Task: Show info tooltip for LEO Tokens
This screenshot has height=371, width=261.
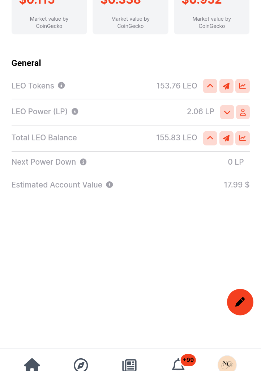Action: [x=61, y=86]
